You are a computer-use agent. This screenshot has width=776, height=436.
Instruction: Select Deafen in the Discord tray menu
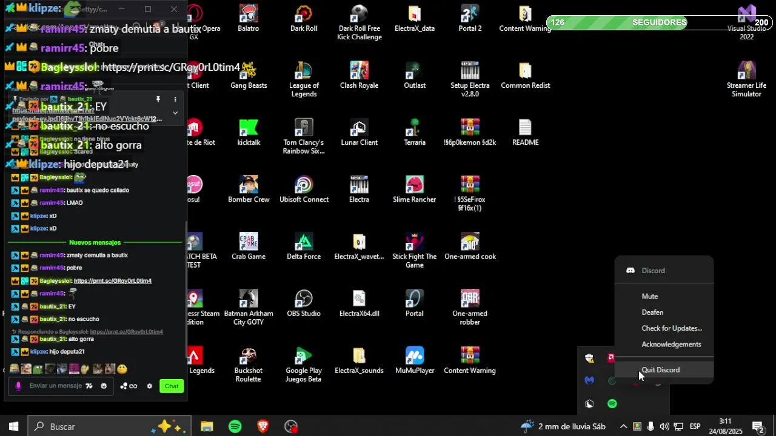(664, 312)
